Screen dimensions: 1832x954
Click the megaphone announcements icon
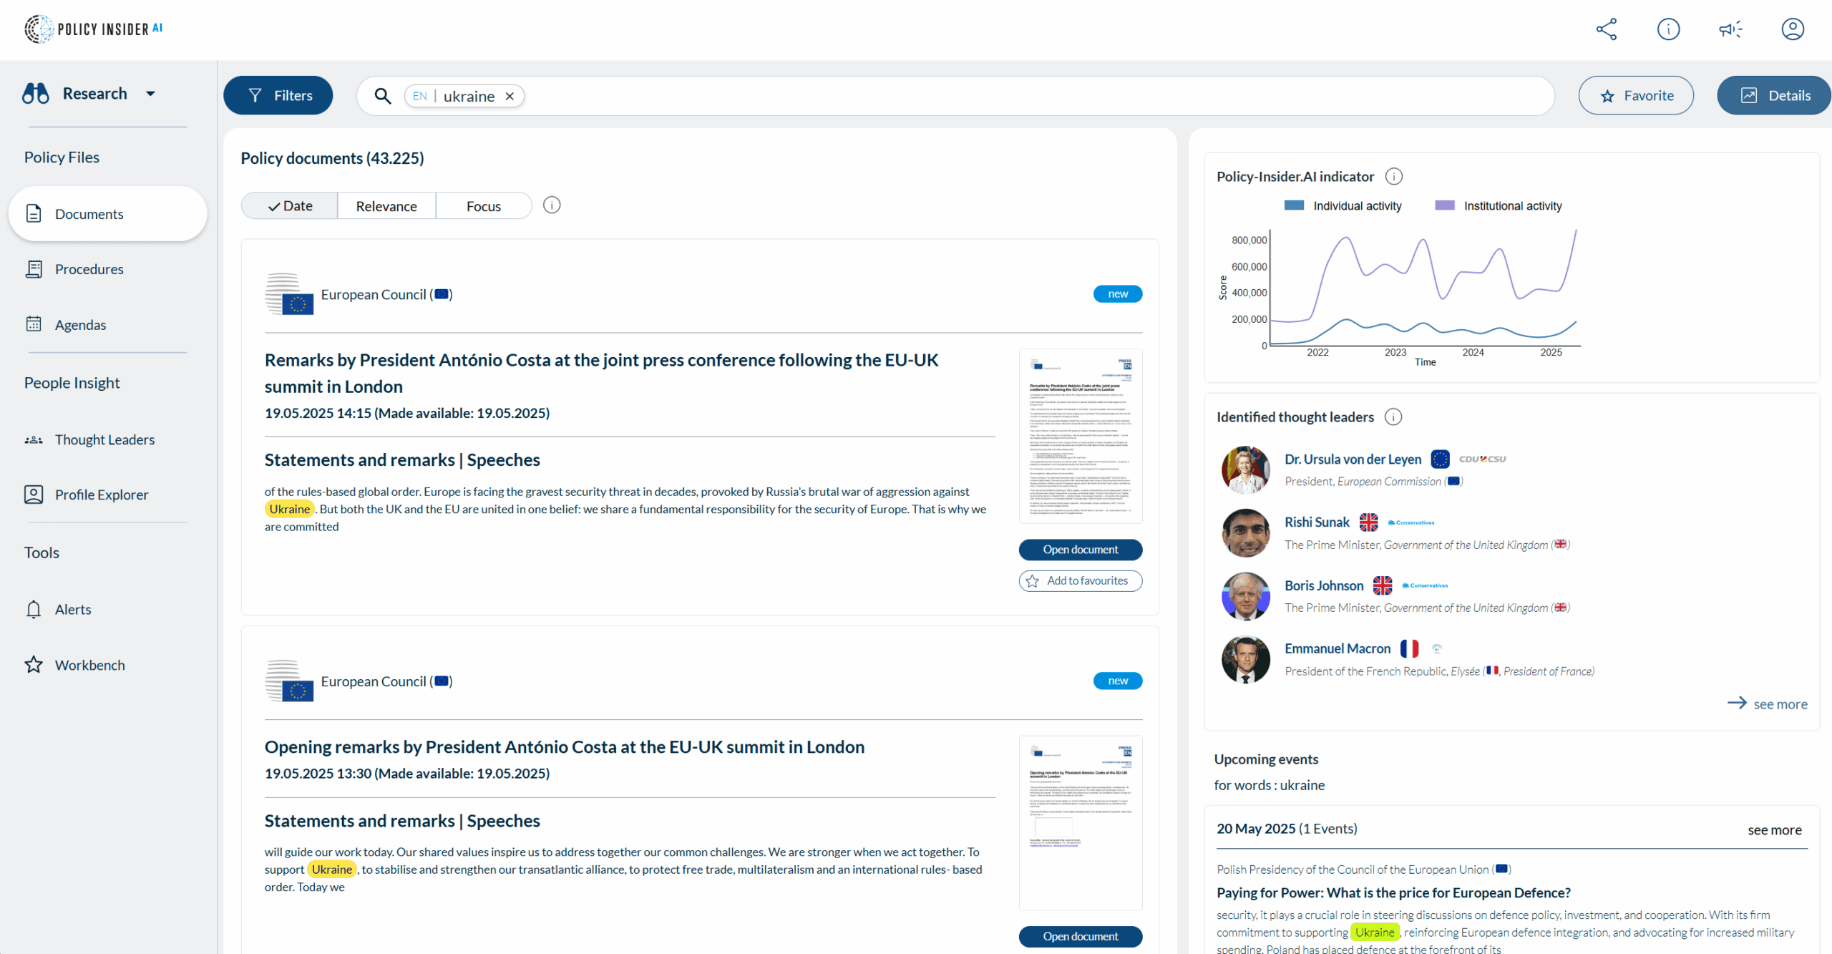[x=1730, y=29]
